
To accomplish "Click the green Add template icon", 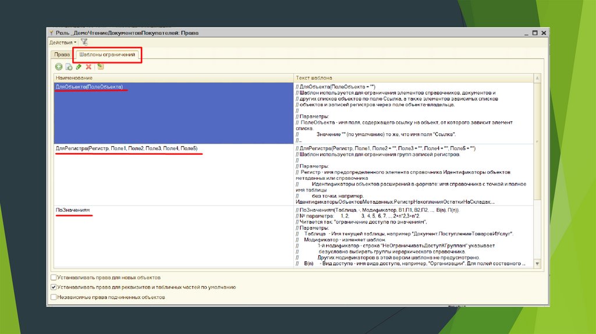I will (x=59, y=67).
